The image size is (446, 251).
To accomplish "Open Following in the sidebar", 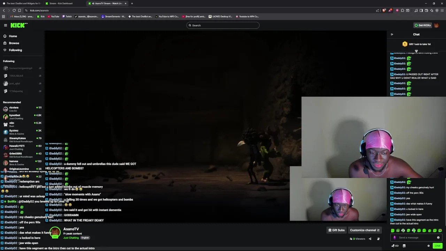I will coord(15,50).
